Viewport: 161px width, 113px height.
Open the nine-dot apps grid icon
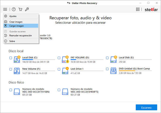click(x=138, y=9)
